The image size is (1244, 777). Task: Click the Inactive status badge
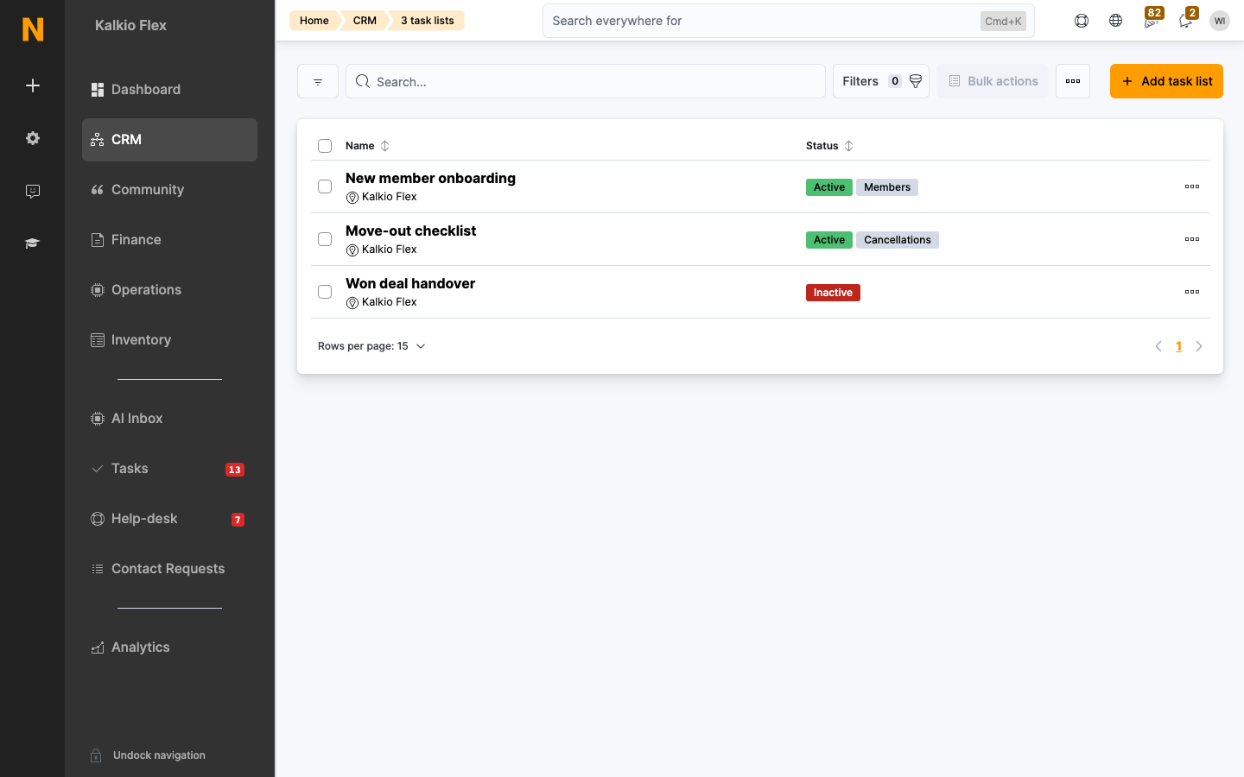pos(833,293)
